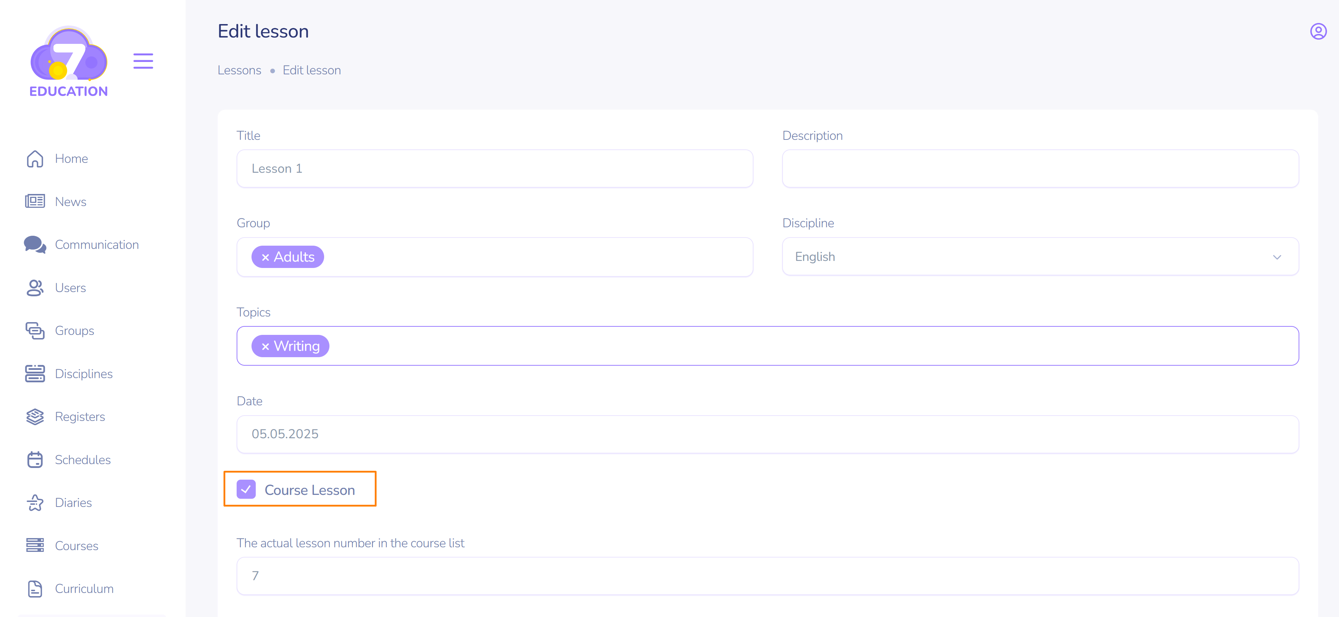Click the Date field showing 05.05.2025
The width and height of the screenshot is (1339, 617).
pos(767,434)
